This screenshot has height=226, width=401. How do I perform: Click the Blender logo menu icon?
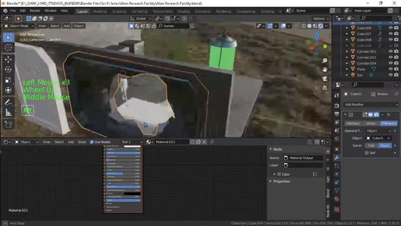pos(5,11)
